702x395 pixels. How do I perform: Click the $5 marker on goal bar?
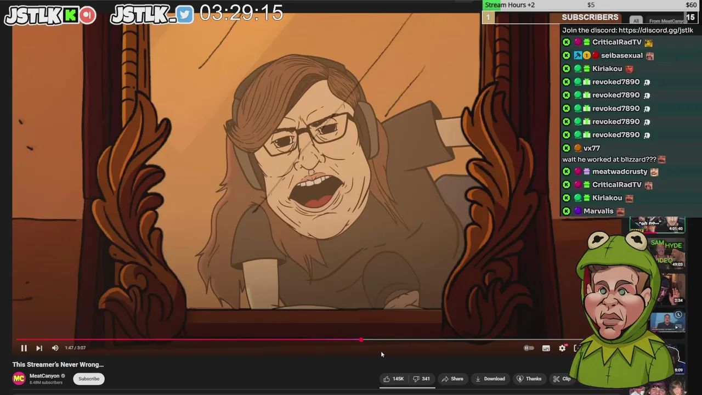(591, 5)
